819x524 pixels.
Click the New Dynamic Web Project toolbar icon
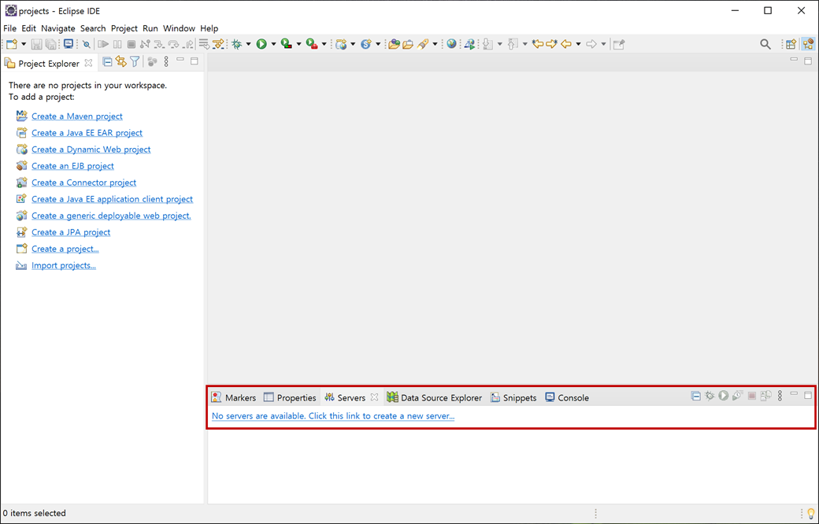coord(341,44)
